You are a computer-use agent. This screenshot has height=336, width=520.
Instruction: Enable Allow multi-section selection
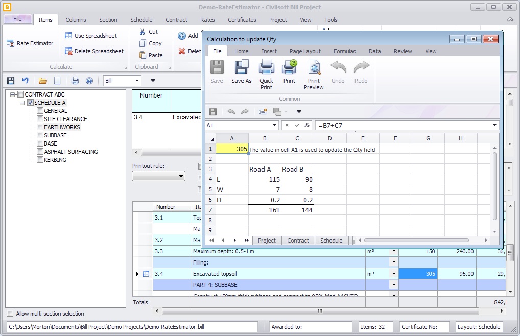tap(9, 314)
